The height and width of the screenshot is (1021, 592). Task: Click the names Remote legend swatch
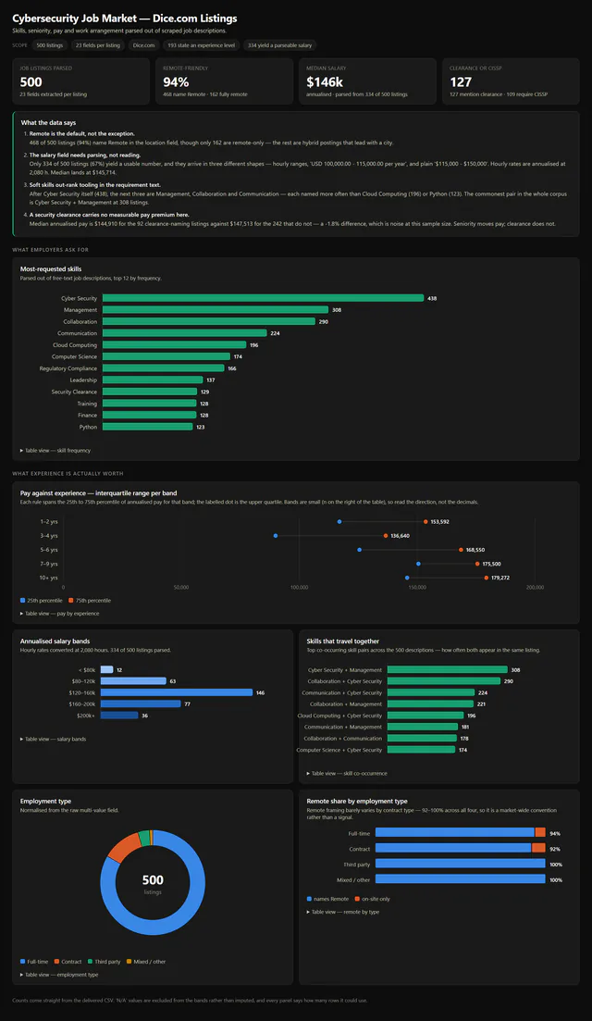[309, 899]
